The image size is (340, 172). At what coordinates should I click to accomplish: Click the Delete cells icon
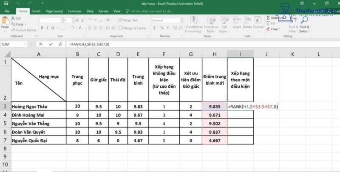coord(247,21)
